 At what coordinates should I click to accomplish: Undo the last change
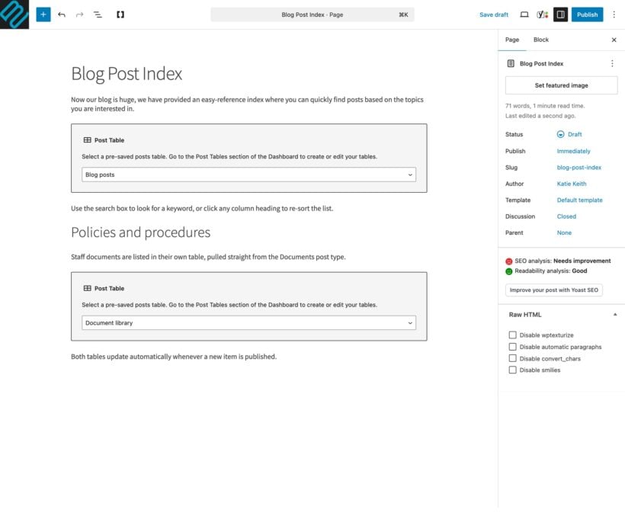(62, 14)
